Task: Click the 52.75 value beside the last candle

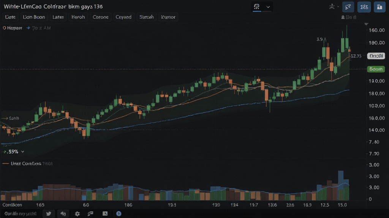Action: [x=356, y=56]
